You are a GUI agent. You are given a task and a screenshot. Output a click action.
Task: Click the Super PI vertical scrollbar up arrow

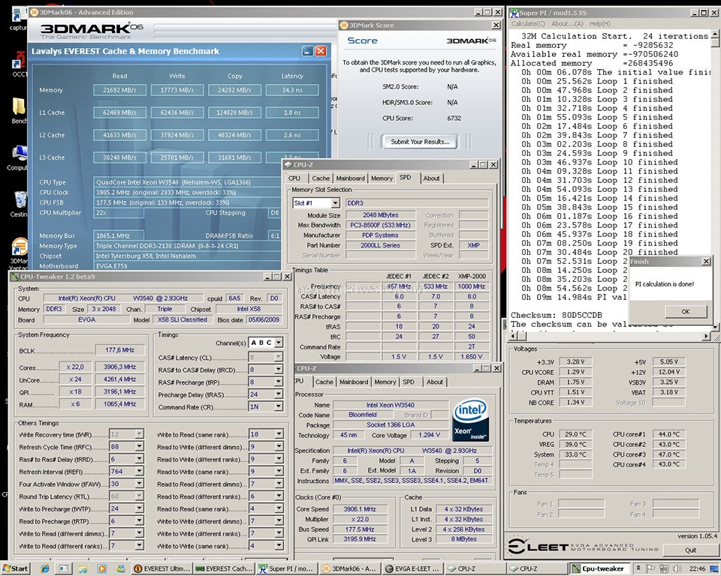(715, 34)
